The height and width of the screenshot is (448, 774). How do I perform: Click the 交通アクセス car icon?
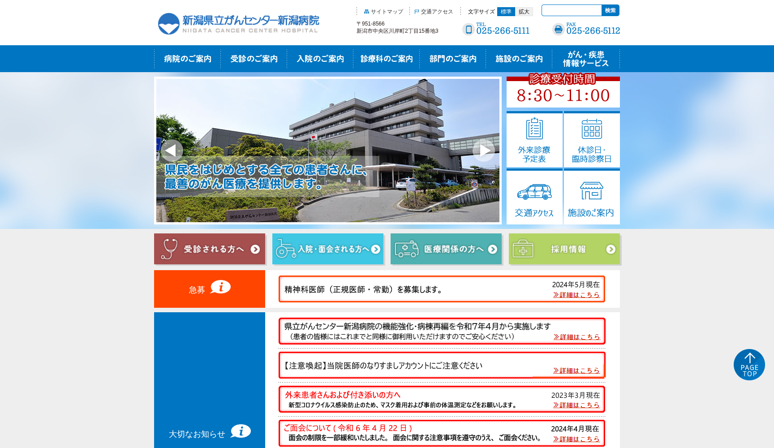(534, 192)
